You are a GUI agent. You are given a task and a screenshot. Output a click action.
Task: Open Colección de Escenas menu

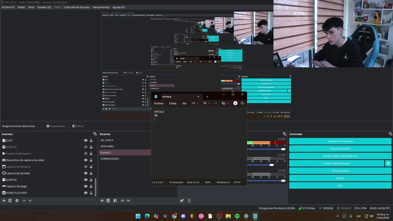tap(77, 7)
